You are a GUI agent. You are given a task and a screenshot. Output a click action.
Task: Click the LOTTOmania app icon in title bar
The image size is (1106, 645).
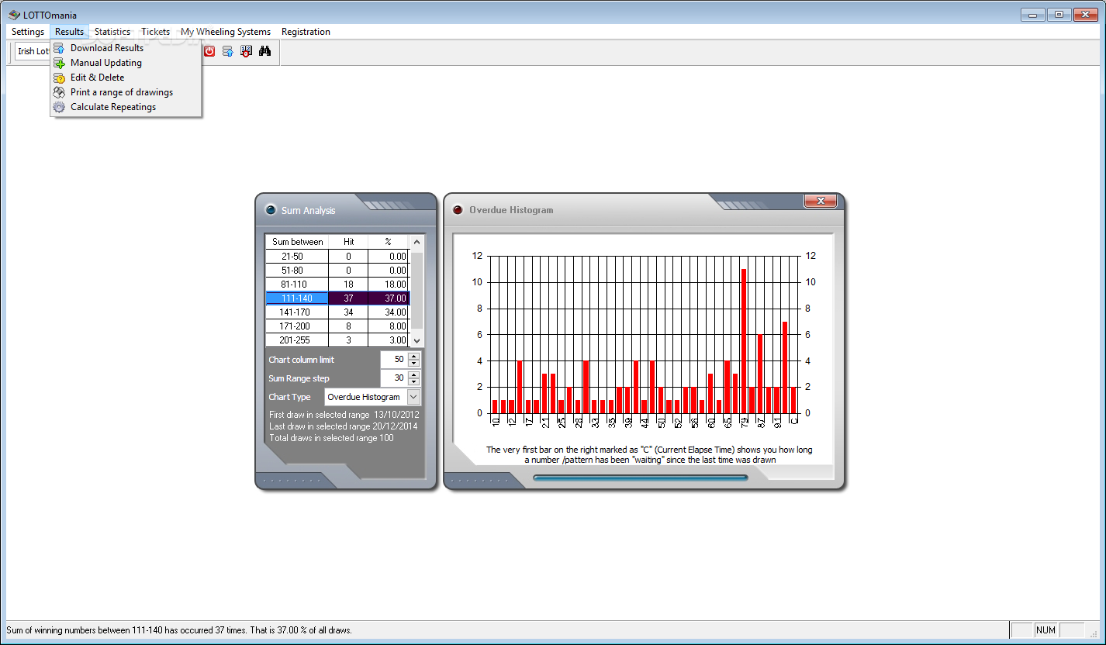14,15
